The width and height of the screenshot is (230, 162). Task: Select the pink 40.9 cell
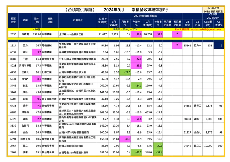(125, 139)
